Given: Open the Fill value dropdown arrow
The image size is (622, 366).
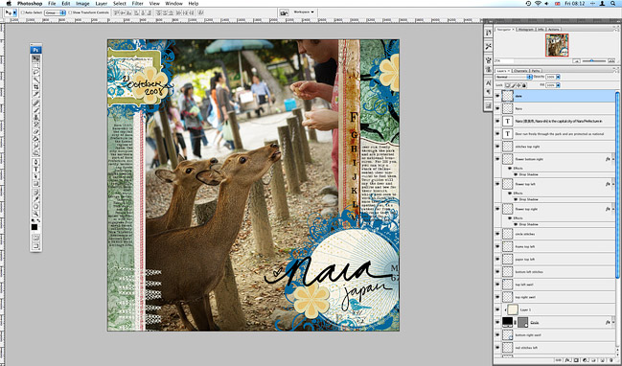Looking at the screenshot, I should click(558, 85).
